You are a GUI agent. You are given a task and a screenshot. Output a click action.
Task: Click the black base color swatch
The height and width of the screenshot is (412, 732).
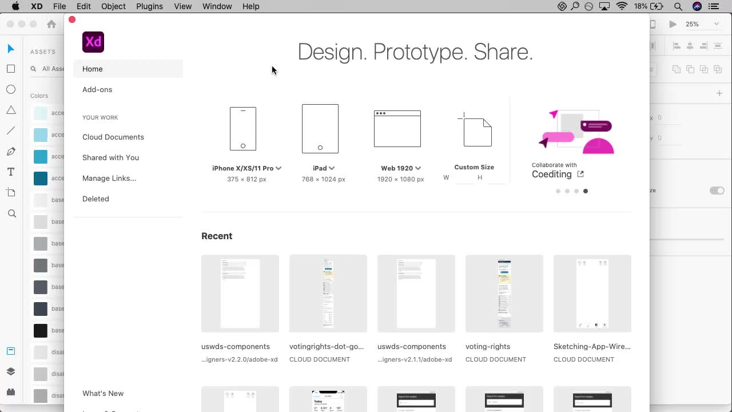coord(41,331)
